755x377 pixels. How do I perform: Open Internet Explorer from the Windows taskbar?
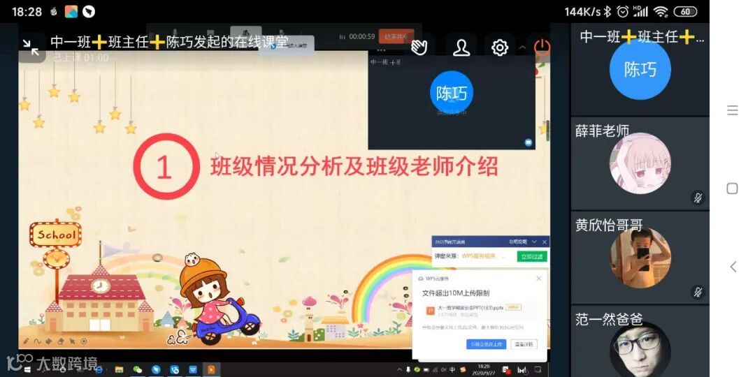(99, 370)
